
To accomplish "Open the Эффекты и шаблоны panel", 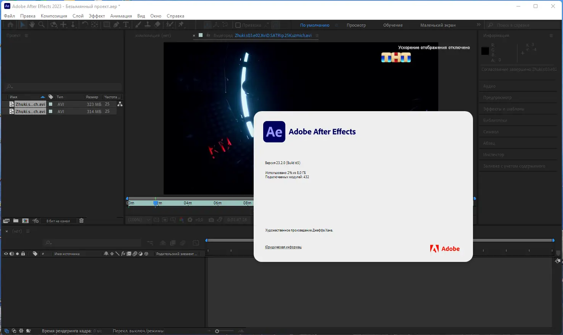I will coord(503,108).
